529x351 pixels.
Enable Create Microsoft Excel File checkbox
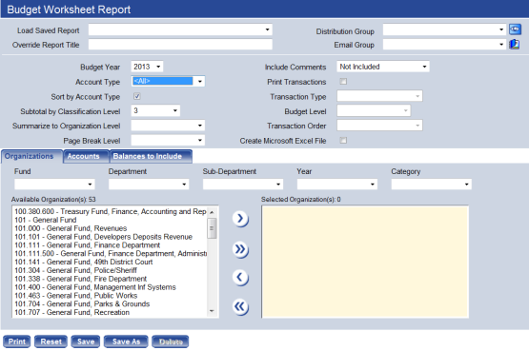[x=343, y=141]
